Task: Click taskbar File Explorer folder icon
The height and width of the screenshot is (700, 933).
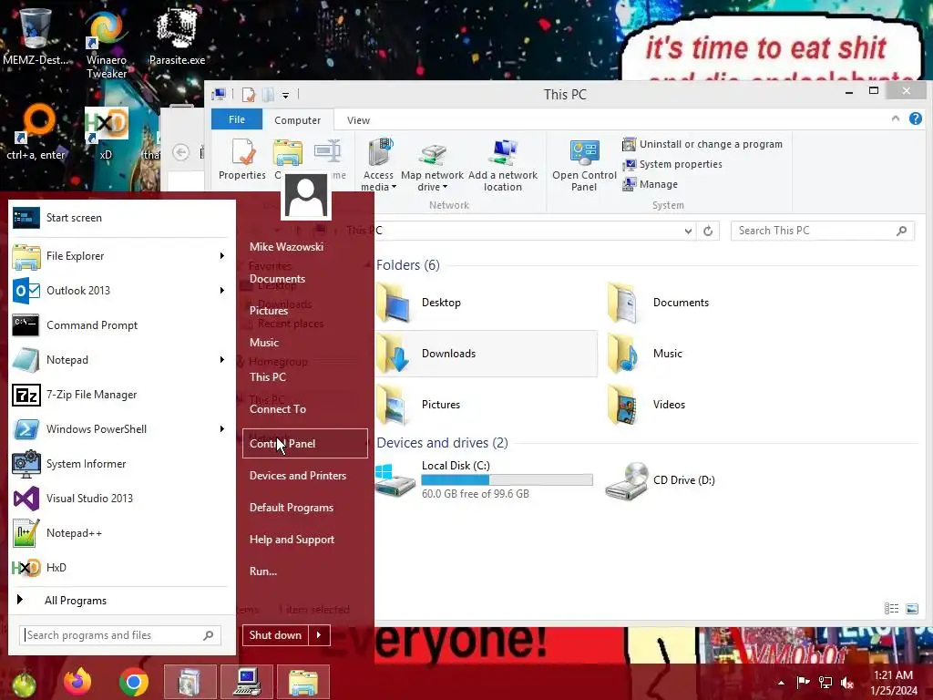Action: click(302, 682)
